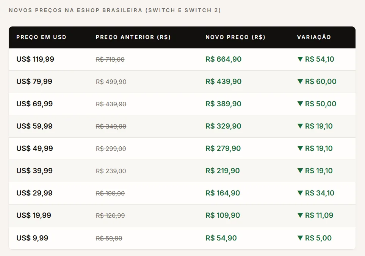
Task: Click the new price R$ 279,90
Action: tap(223, 149)
